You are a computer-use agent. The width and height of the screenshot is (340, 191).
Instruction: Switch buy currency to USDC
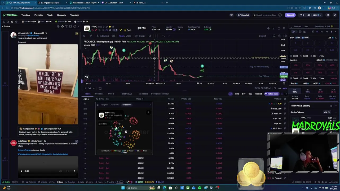click(305, 38)
